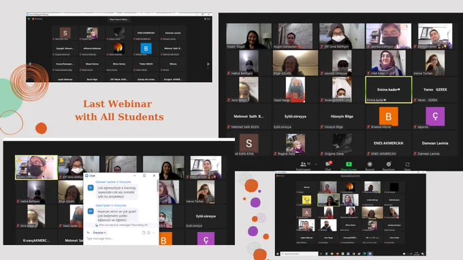Screen dimensions: 463x260
Task: Open the Everyone recipient dropdown in Chat
Action: [99, 233]
